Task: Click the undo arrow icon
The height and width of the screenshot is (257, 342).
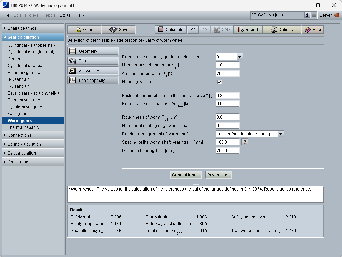Action: click(193, 30)
